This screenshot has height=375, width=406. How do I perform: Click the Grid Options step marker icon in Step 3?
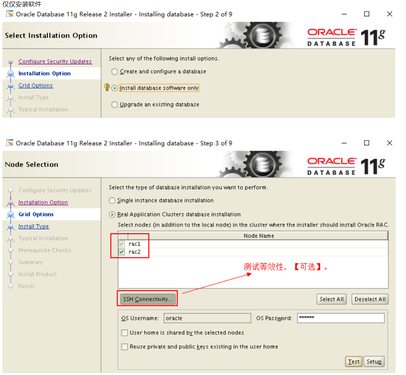(x=11, y=215)
